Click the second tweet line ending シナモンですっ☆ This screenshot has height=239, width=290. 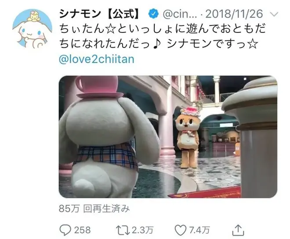[159, 44]
